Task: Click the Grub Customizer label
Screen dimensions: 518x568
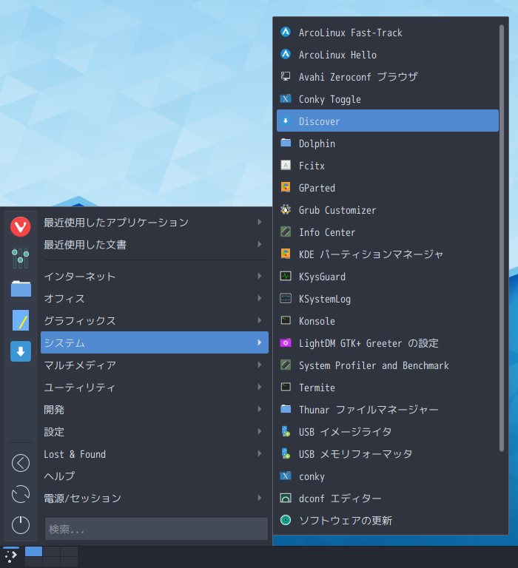Action: (x=337, y=210)
